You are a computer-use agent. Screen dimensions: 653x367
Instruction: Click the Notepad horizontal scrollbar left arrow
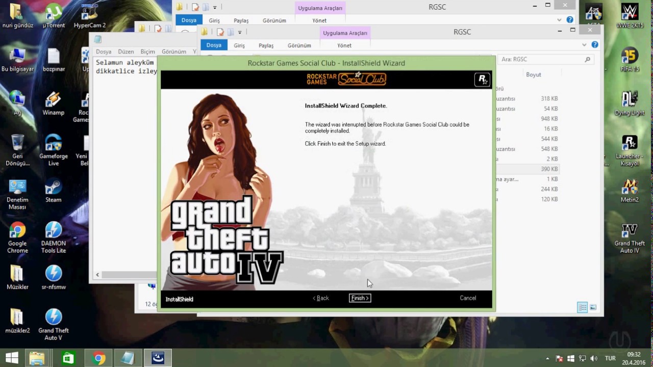click(x=97, y=275)
